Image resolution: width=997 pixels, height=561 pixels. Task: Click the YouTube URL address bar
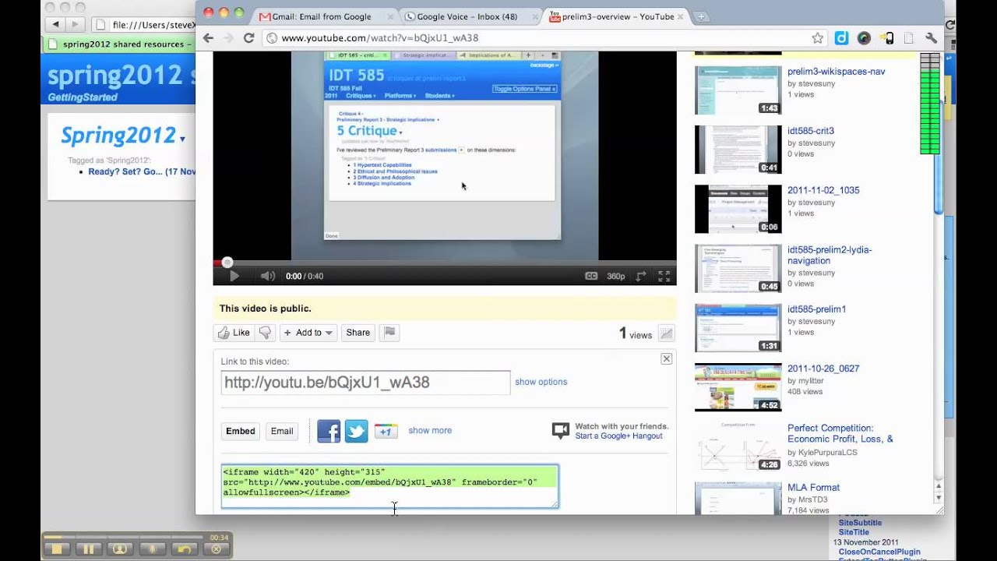[545, 37]
